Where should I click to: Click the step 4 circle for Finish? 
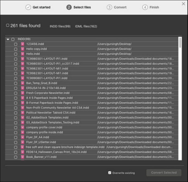[145, 7]
